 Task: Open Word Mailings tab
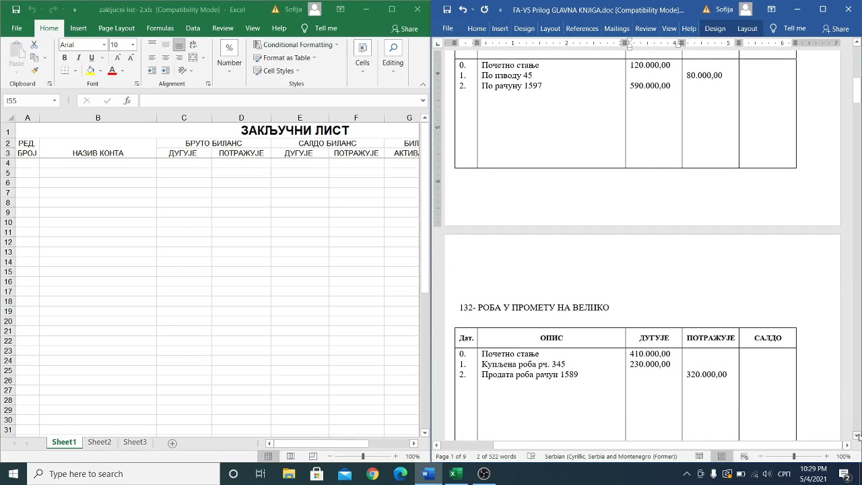click(616, 28)
